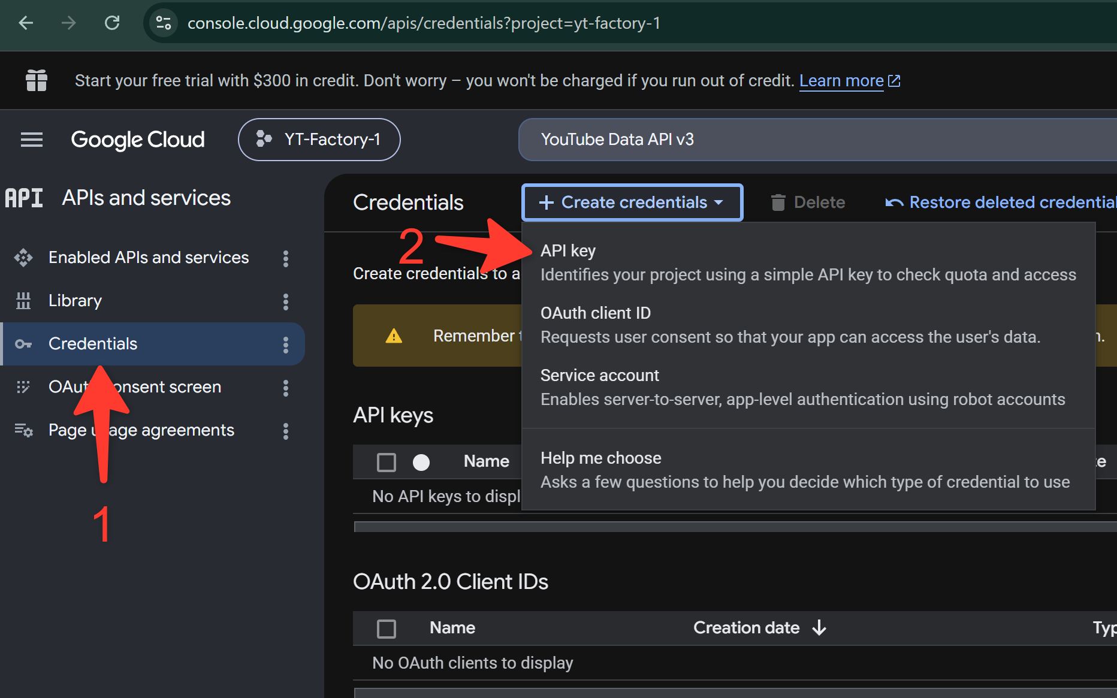Image resolution: width=1117 pixels, height=698 pixels.
Task: Tick the OAuth 2.0 Client IDs select-all checkbox
Action: point(387,628)
